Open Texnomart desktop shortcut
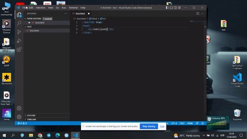The width and height of the screenshot is (247, 139). pyautogui.click(x=7, y=79)
